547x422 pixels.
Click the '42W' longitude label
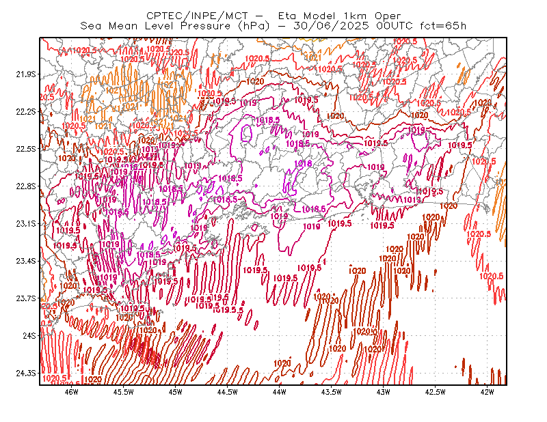tap(487, 392)
